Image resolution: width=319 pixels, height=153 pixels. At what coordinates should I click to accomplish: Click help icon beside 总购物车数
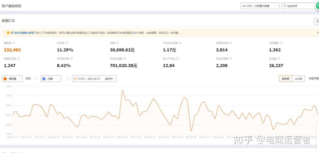(x=231, y=43)
